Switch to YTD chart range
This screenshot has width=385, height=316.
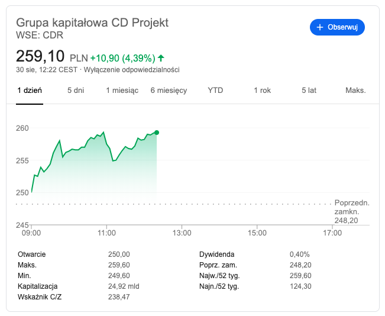click(x=215, y=91)
